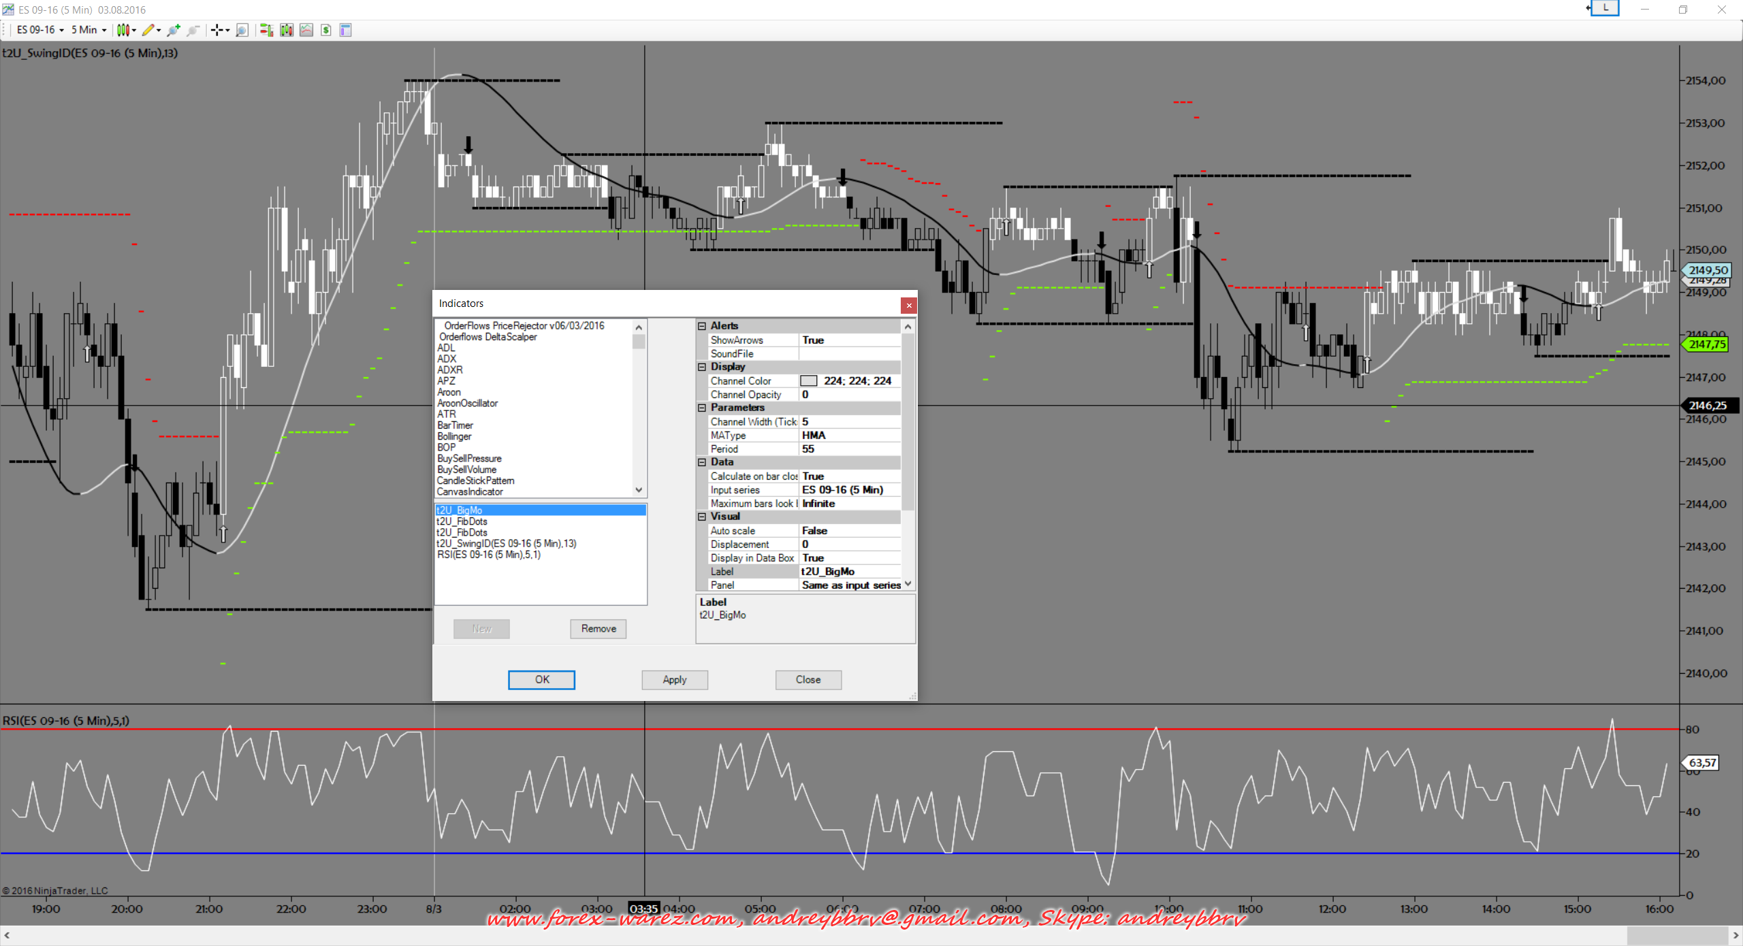This screenshot has width=1743, height=946.
Task: Select t2U_SwingID in applied indicators list
Action: click(x=506, y=543)
